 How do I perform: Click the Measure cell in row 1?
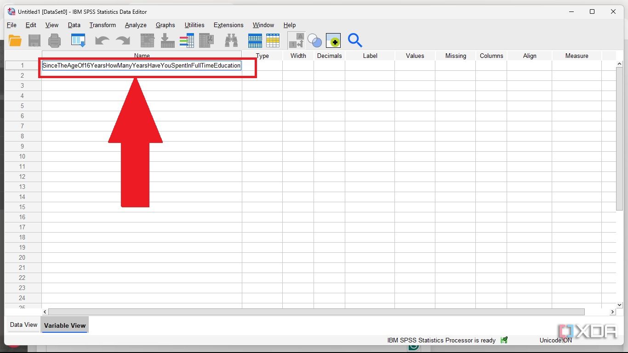pyautogui.click(x=577, y=66)
